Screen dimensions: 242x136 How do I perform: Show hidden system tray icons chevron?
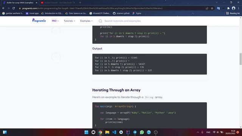pos(198,132)
